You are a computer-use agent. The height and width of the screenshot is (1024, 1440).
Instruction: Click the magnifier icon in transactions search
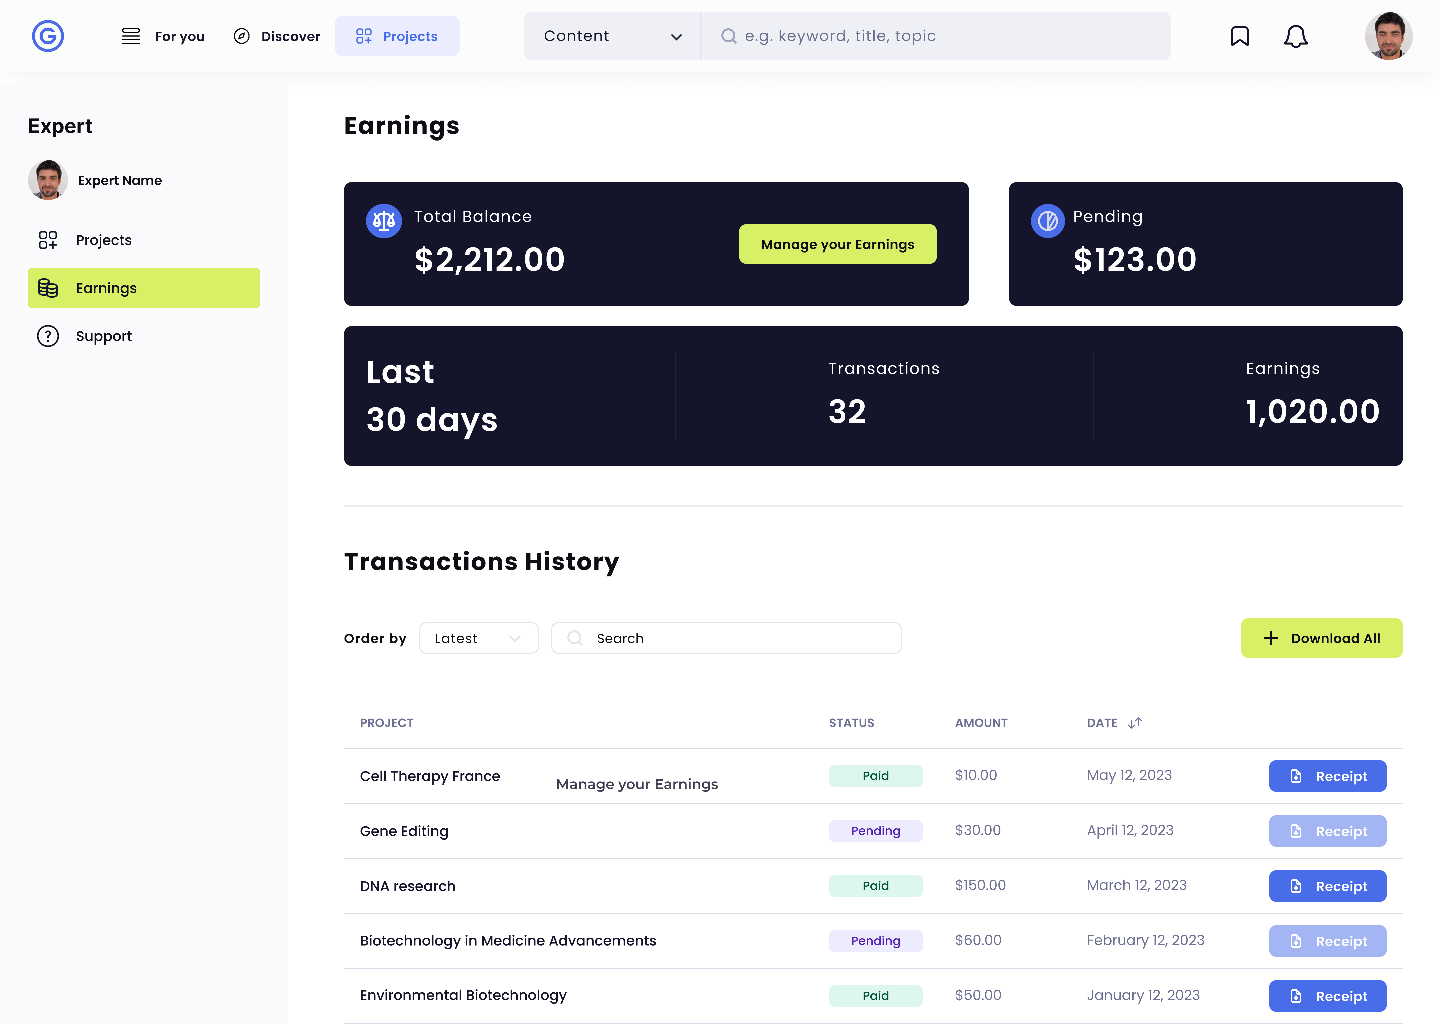click(x=574, y=638)
